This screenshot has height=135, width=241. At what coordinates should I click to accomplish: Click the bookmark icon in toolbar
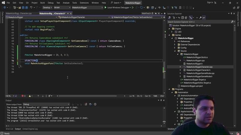pyautogui.click(x=180, y=7)
